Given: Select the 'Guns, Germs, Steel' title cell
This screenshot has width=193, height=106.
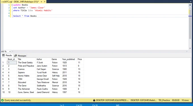Looking at the screenshot, I should pyautogui.click(x=26, y=92).
